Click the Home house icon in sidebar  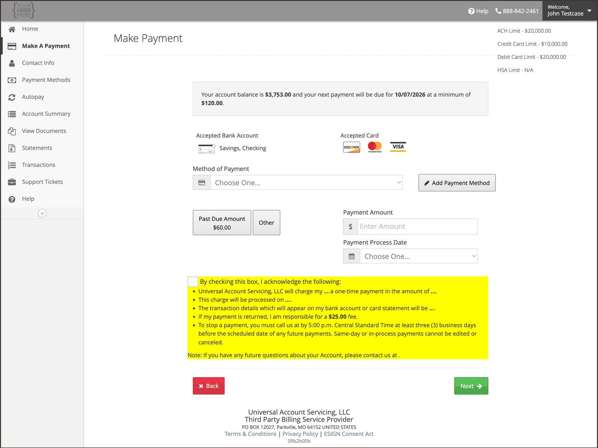pos(12,29)
